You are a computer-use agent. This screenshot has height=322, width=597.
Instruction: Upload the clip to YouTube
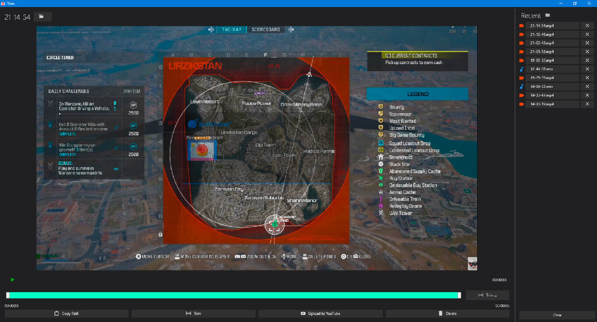coord(320,314)
